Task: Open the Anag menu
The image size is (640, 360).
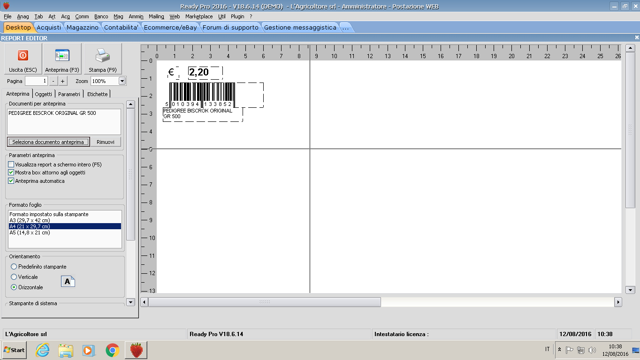Action: click(x=23, y=16)
